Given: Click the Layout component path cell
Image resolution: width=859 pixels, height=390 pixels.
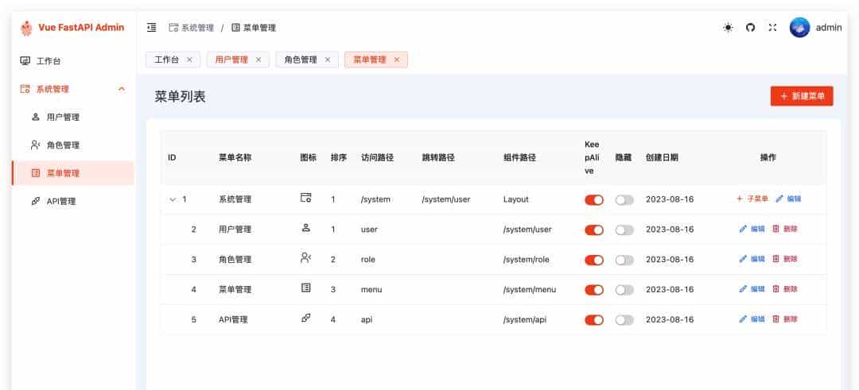Looking at the screenshot, I should click(x=516, y=199).
